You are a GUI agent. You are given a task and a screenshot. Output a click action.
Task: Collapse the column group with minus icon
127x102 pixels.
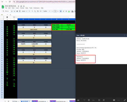14,17
